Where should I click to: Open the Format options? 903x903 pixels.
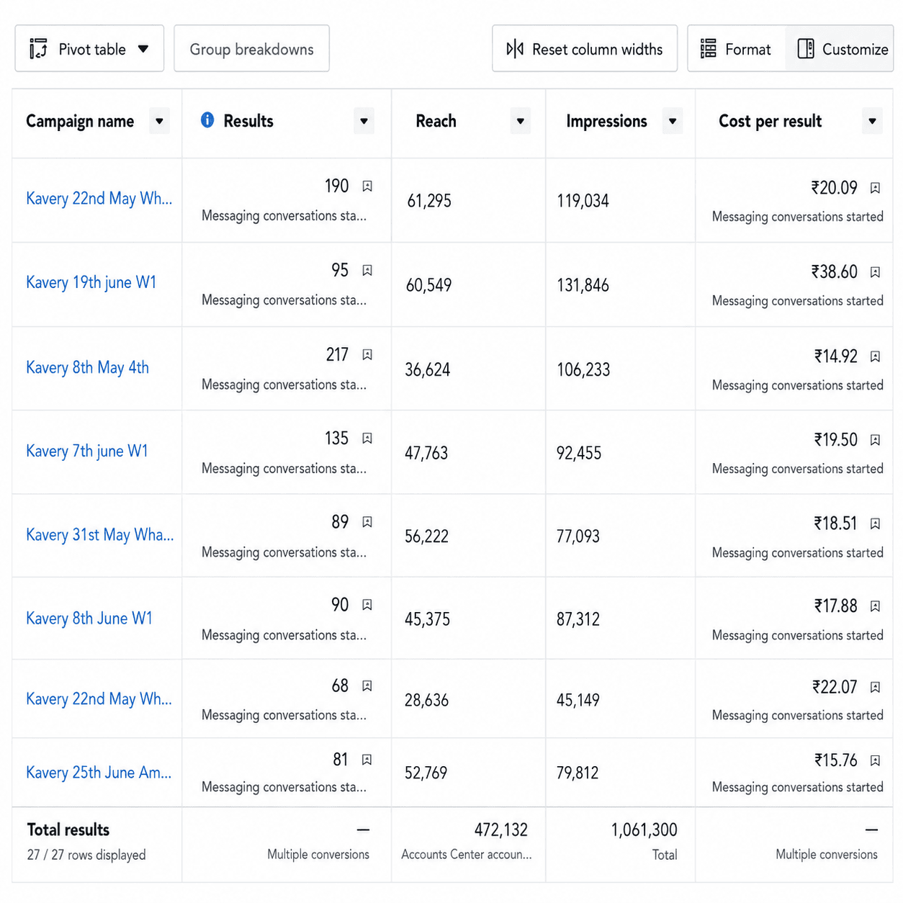pos(736,49)
